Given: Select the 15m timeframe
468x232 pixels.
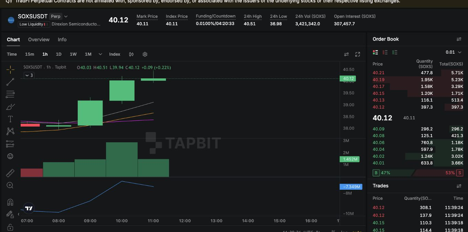Looking at the screenshot, I should (30, 54).
